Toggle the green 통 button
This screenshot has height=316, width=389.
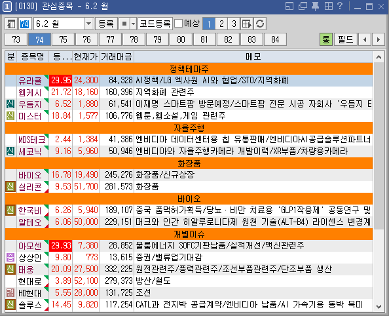coord(326,39)
